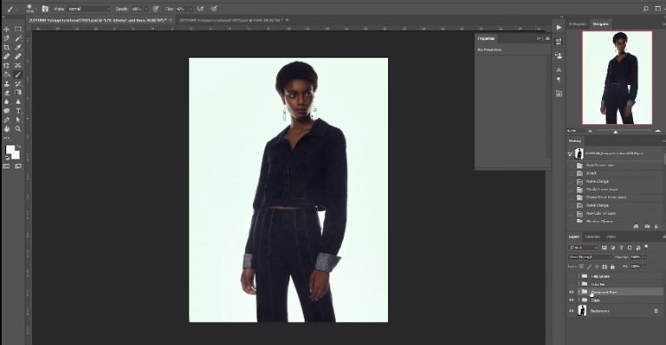Select the Rectangular Marquee tool
Screen dimensions: 666x345
click(x=18, y=29)
